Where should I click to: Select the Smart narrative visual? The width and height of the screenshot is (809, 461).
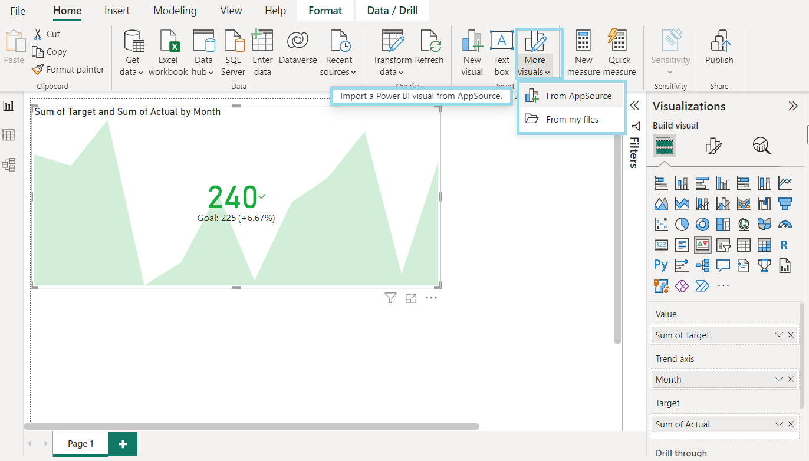(x=744, y=265)
